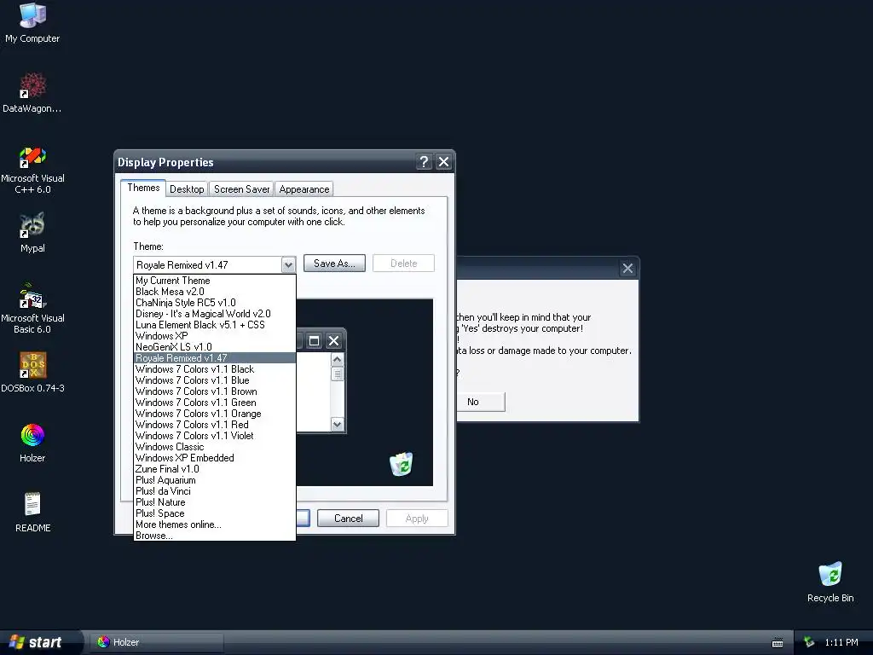This screenshot has width=873, height=655.
Task: Click the preview window maximize button
Action: [314, 341]
